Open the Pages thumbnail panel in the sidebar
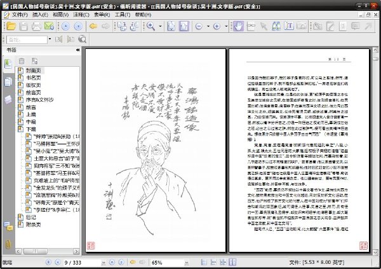This screenshot has height=269, width=381. tap(8, 82)
